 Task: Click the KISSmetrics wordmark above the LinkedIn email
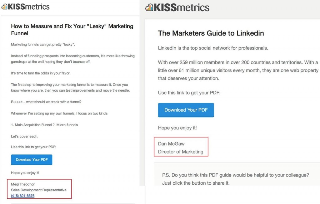pos(182,7)
